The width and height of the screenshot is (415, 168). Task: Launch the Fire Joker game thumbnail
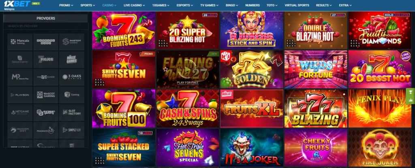coord(380,148)
